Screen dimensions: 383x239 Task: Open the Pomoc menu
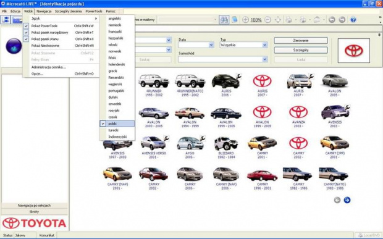coord(111,11)
